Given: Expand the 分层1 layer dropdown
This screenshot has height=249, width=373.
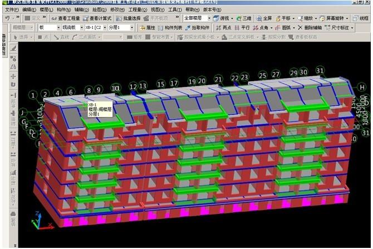Looking at the screenshot, I should coord(133,27).
